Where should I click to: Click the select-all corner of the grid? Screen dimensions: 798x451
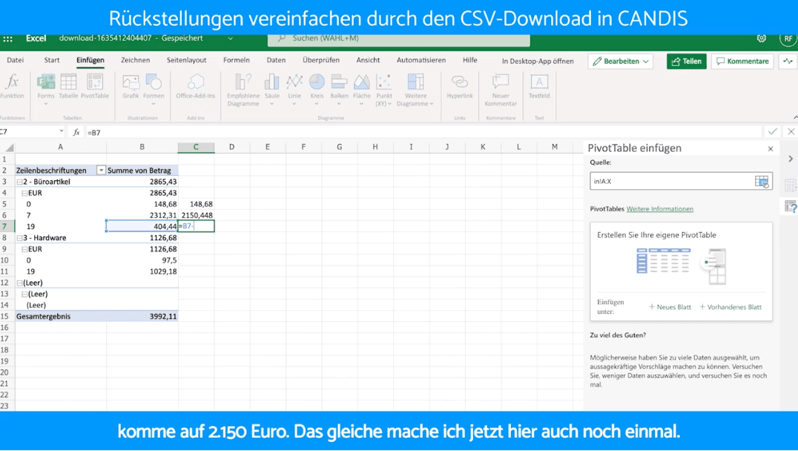9,148
